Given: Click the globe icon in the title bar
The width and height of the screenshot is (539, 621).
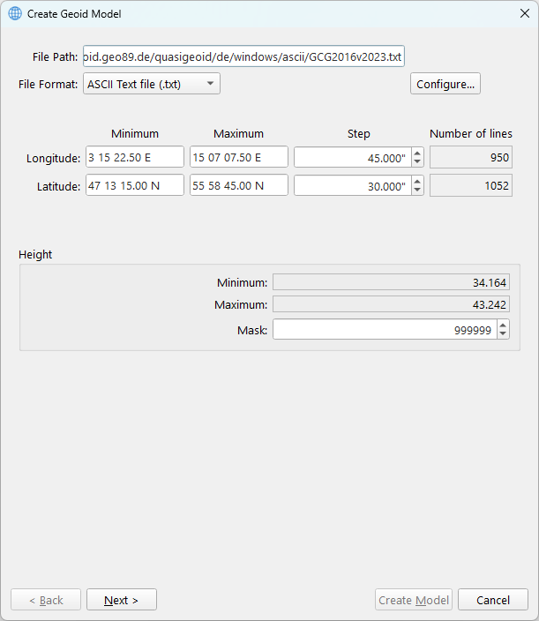Looking at the screenshot, I should pos(15,13).
